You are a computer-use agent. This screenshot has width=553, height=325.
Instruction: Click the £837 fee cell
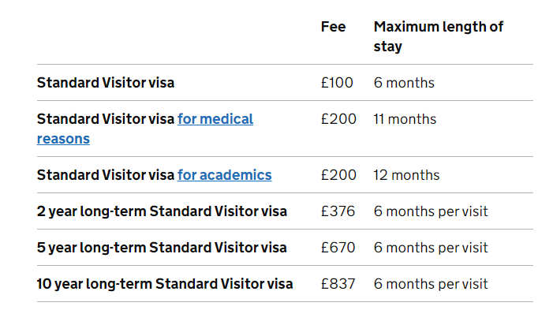click(x=338, y=283)
